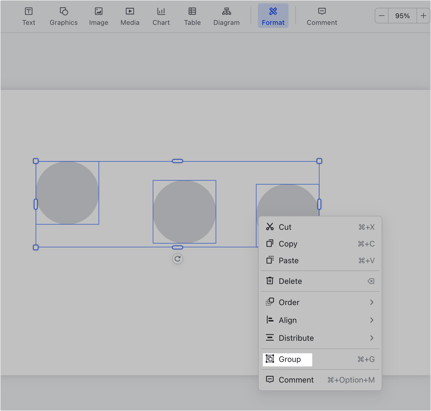Click the rotation handle below the selection
This screenshot has width=431, height=411.
point(178,259)
